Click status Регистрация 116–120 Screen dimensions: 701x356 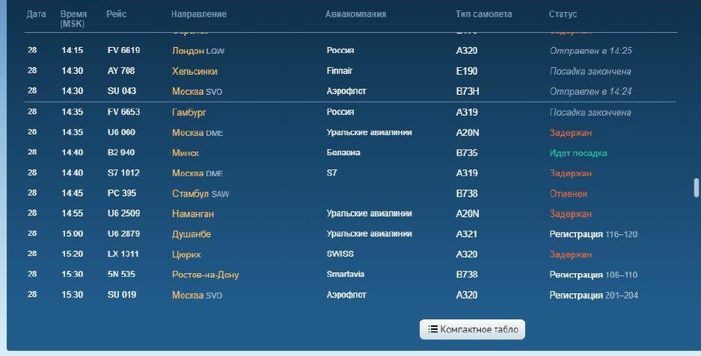pos(593,235)
